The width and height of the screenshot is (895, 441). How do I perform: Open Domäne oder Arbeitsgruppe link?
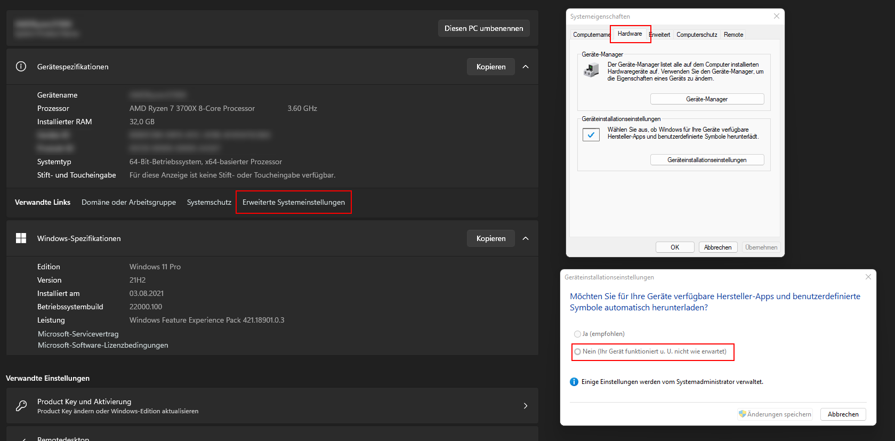tap(128, 202)
